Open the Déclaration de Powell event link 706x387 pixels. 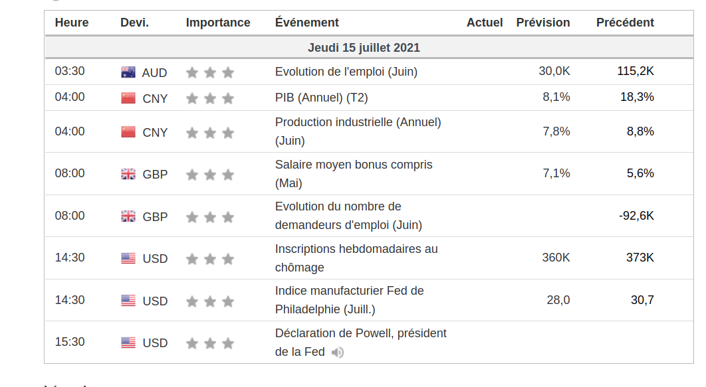pos(360,333)
